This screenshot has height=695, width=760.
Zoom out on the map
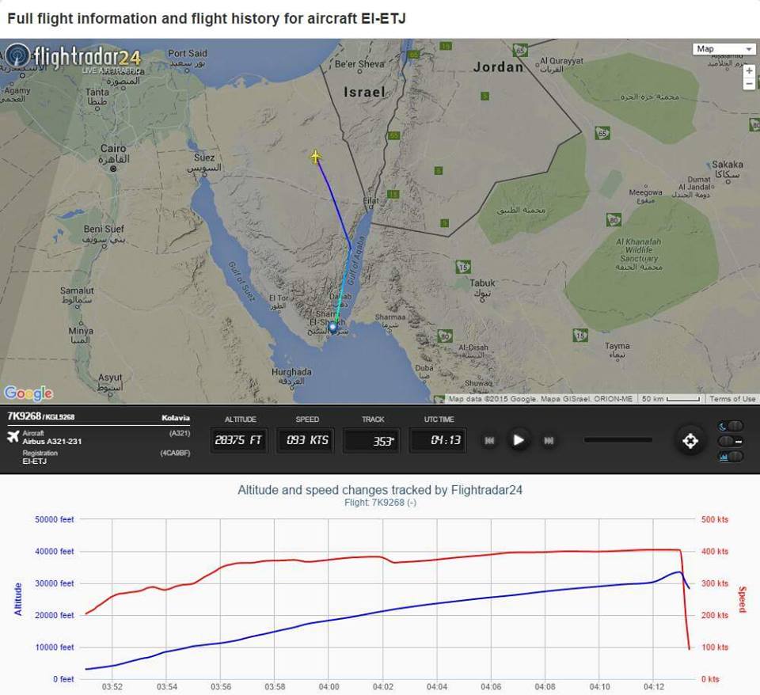coord(749,84)
